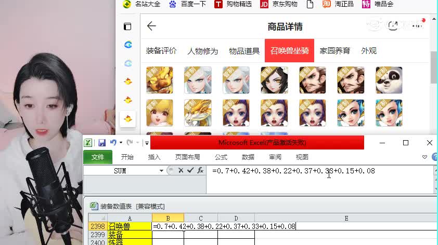438x245 pixels.
Task: Open the 人物修为 tab
Action: (202, 51)
